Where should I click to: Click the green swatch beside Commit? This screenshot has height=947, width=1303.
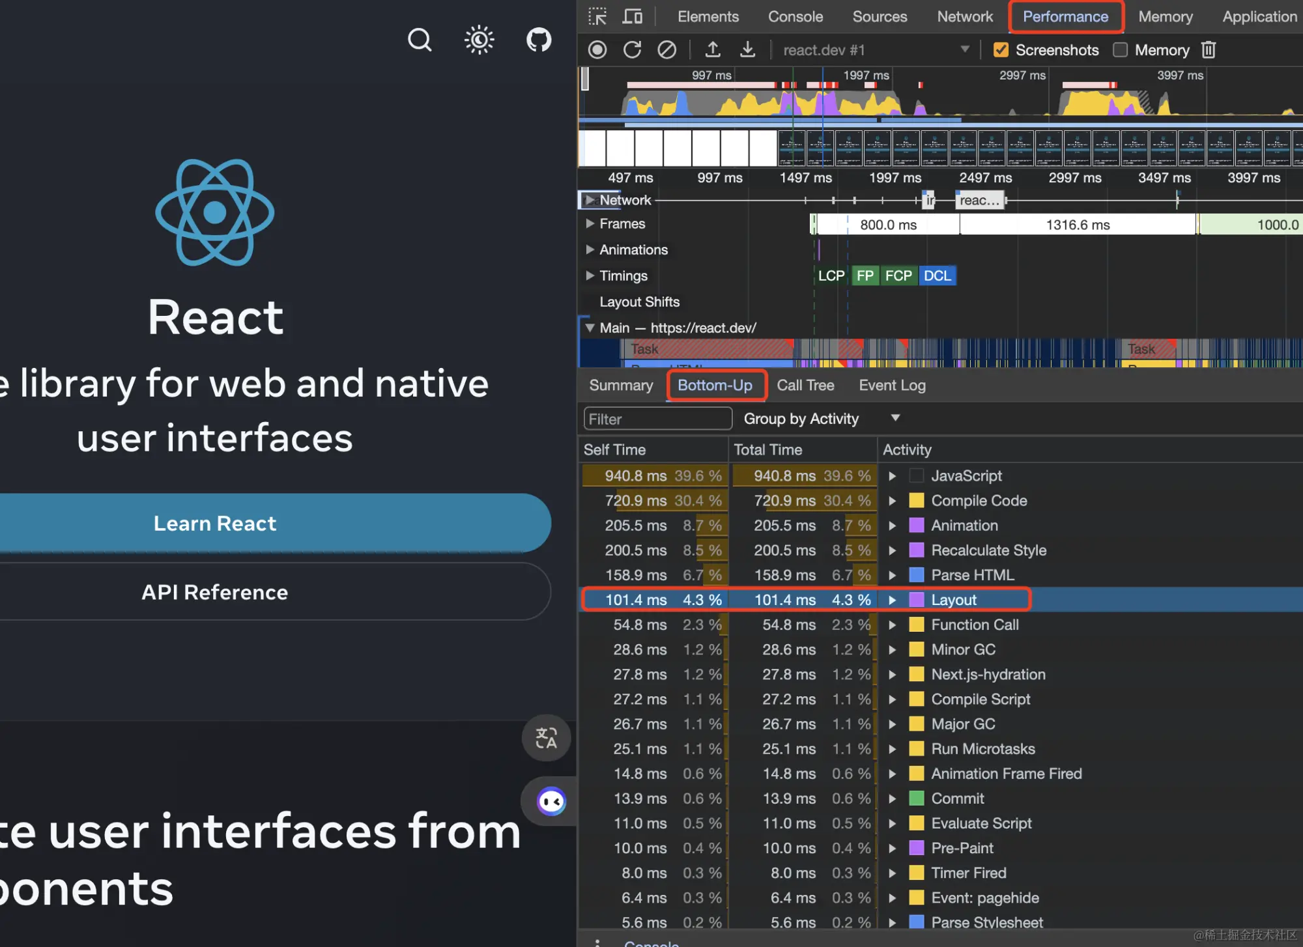pyautogui.click(x=917, y=798)
